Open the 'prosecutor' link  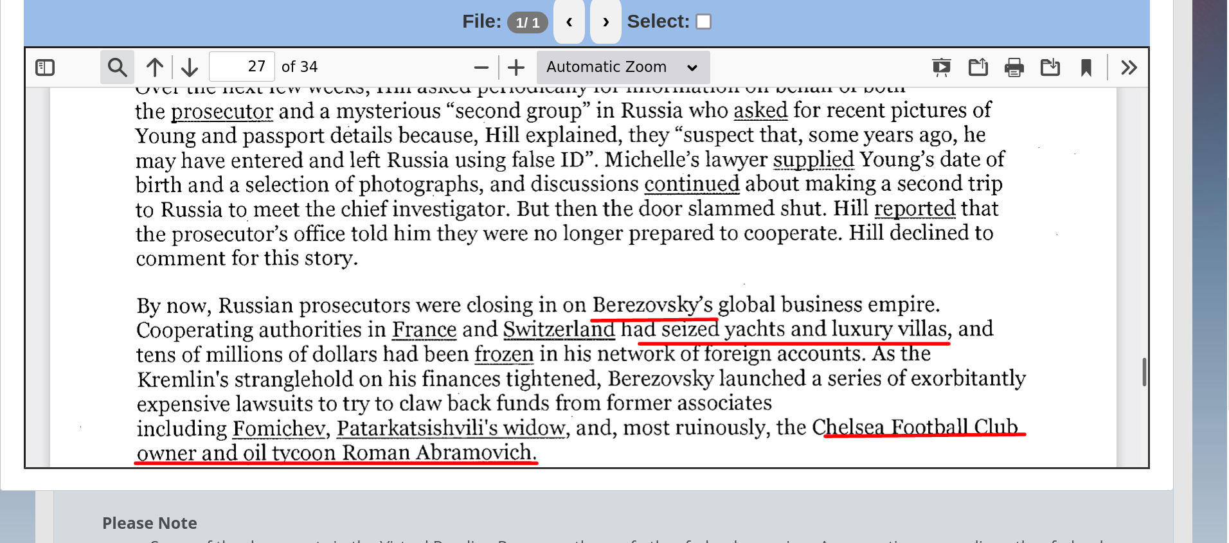pos(222,111)
